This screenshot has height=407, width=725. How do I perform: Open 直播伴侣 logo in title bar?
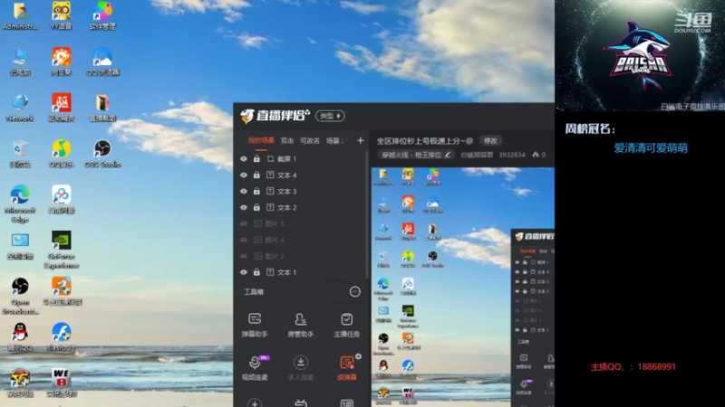[275, 116]
